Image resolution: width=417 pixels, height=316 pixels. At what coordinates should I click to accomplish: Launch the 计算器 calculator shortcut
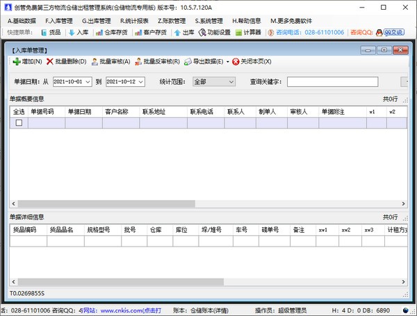tap(248, 33)
